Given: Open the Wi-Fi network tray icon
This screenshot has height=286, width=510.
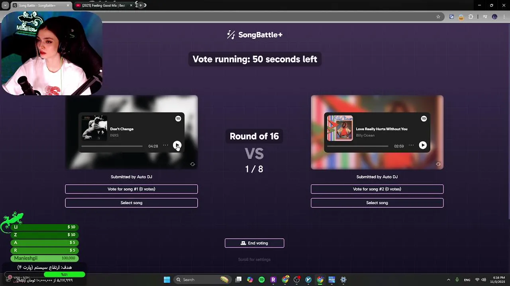Looking at the screenshot, I should 477,280.
